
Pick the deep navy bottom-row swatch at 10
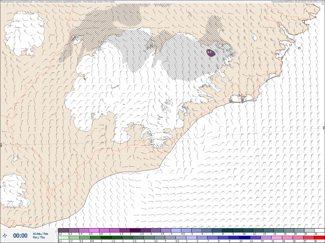point(245,238)
